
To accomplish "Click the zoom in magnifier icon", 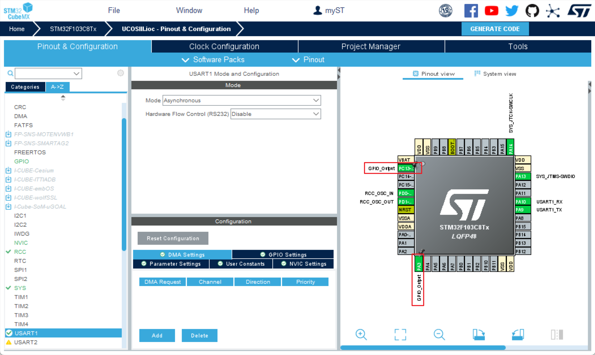I will click(361, 335).
